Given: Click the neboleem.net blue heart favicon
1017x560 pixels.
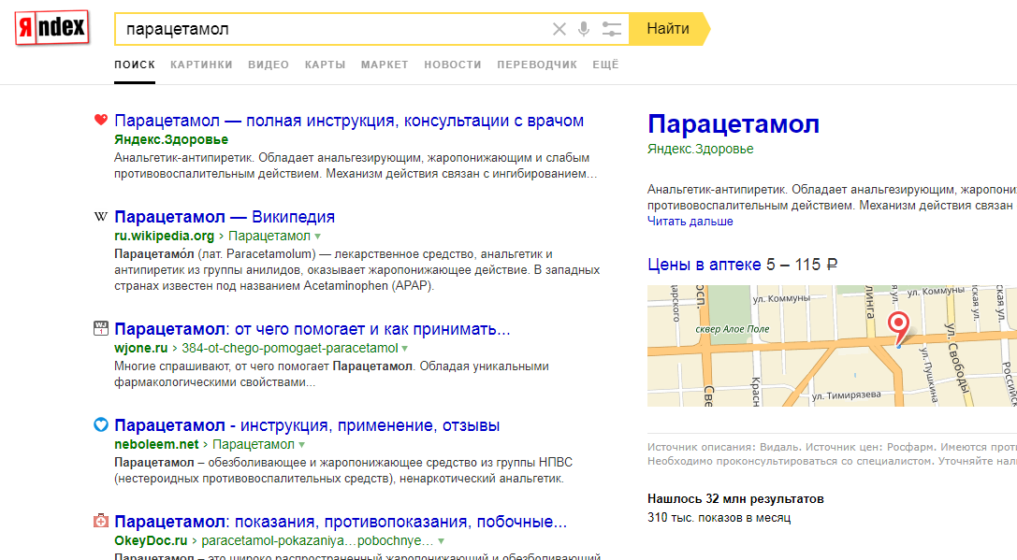Looking at the screenshot, I should 101,425.
